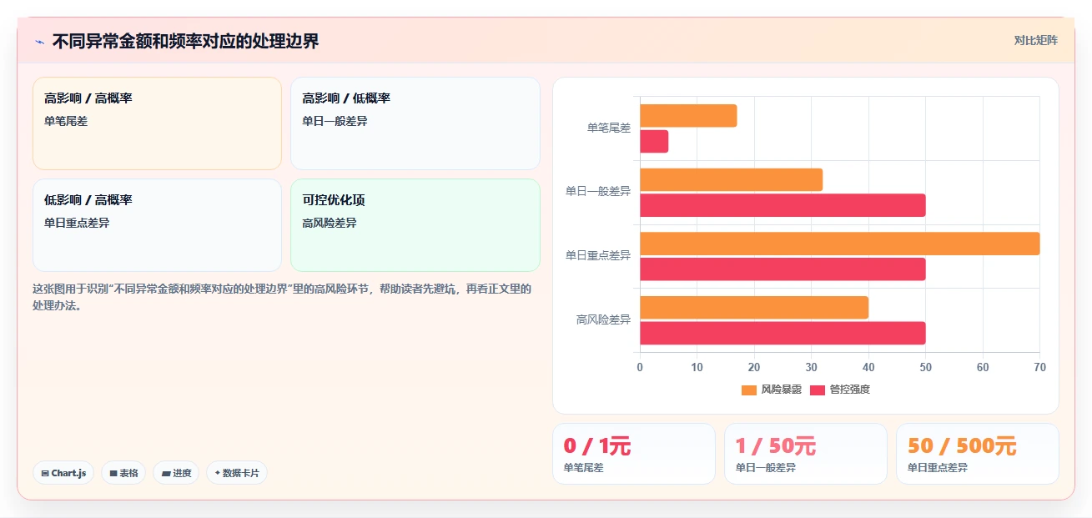This screenshot has height=518, width=1092.
Task: Click the red 单日重点差异 bar
Action: click(783, 269)
